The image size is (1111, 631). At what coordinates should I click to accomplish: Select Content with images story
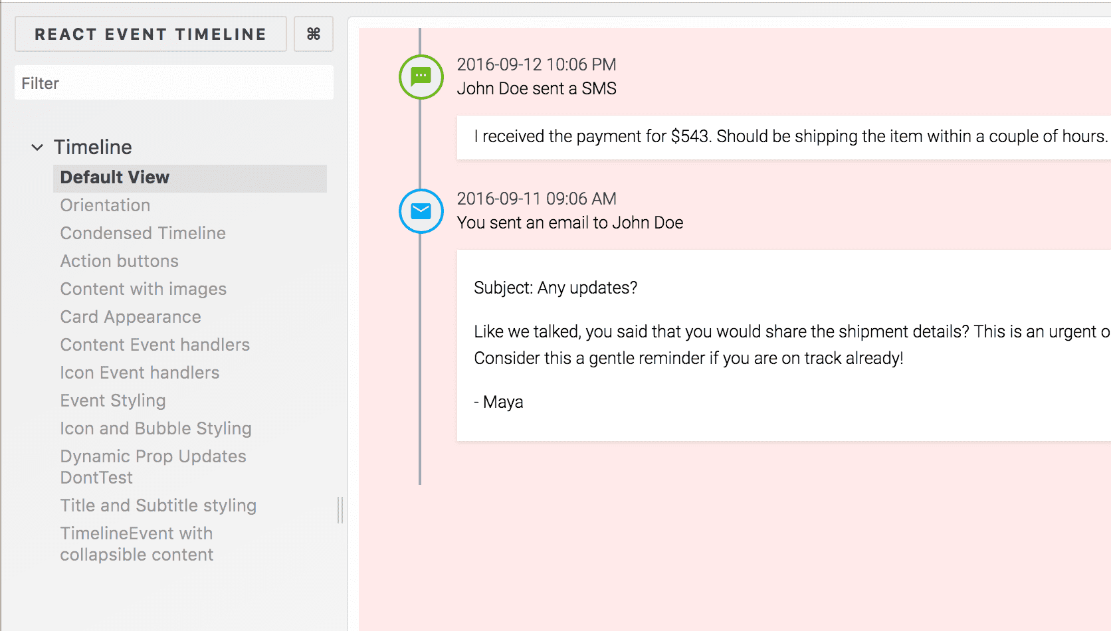tap(144, 289)
